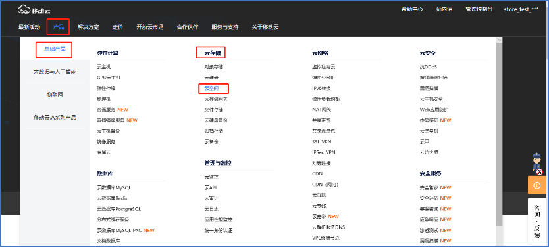Open the 云数据库Redis product link
The height and width of the screenshot is (247, 549).
tap(112, 198)
